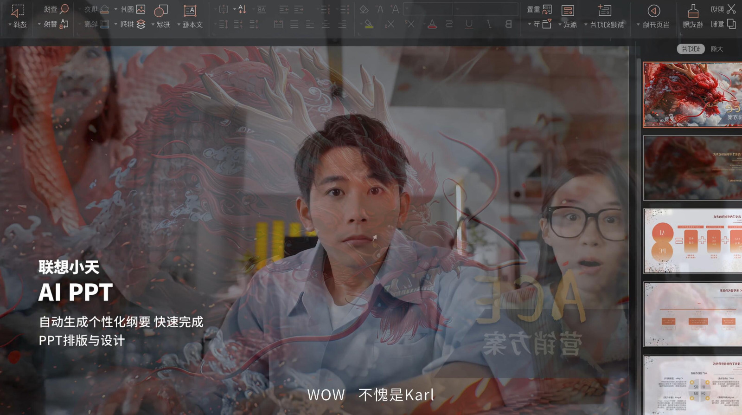Select the second dark red slide thumbnail
The image size is (742, 415).
(x=692, y=168)
